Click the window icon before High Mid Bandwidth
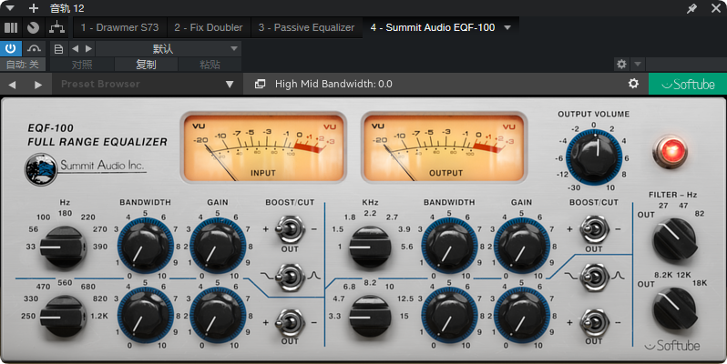Screen dimensions: 727x364 tap(261, 84)
